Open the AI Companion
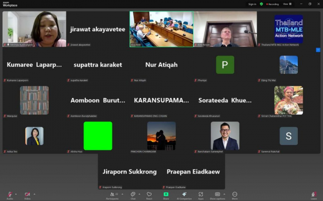323x201 pixels. pos(184,194)
